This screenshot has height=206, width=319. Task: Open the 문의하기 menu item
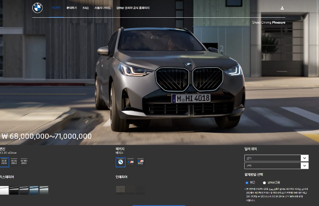pos(72,8)
